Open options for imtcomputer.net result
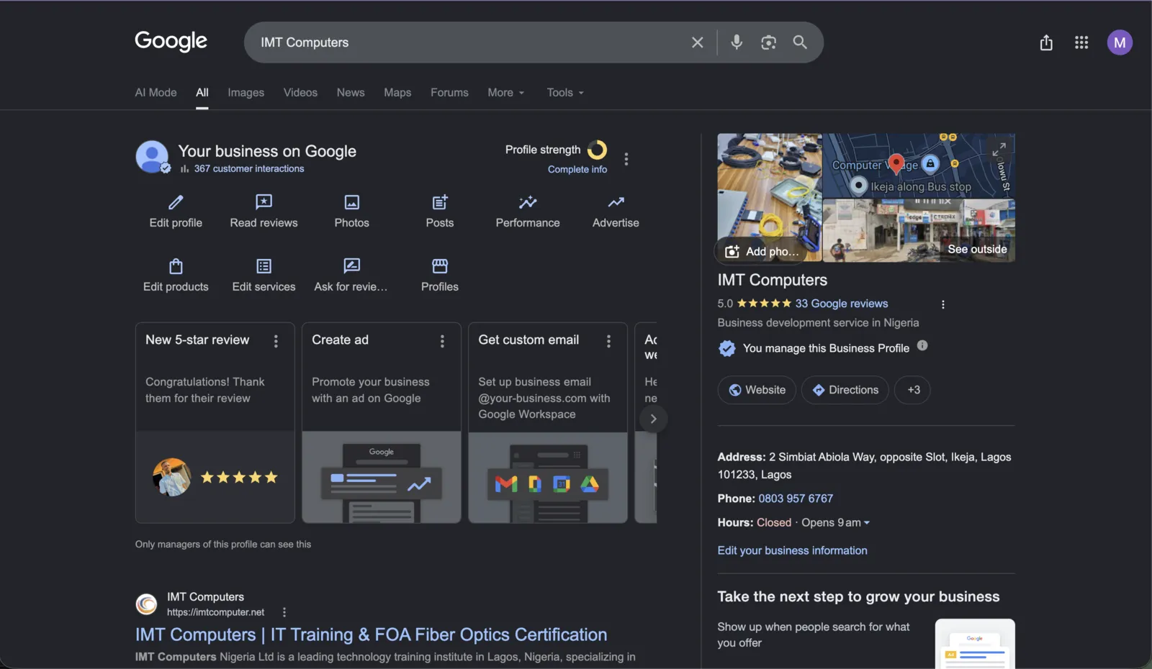The width and height of the screenshot is (1152, 669). 284,612
